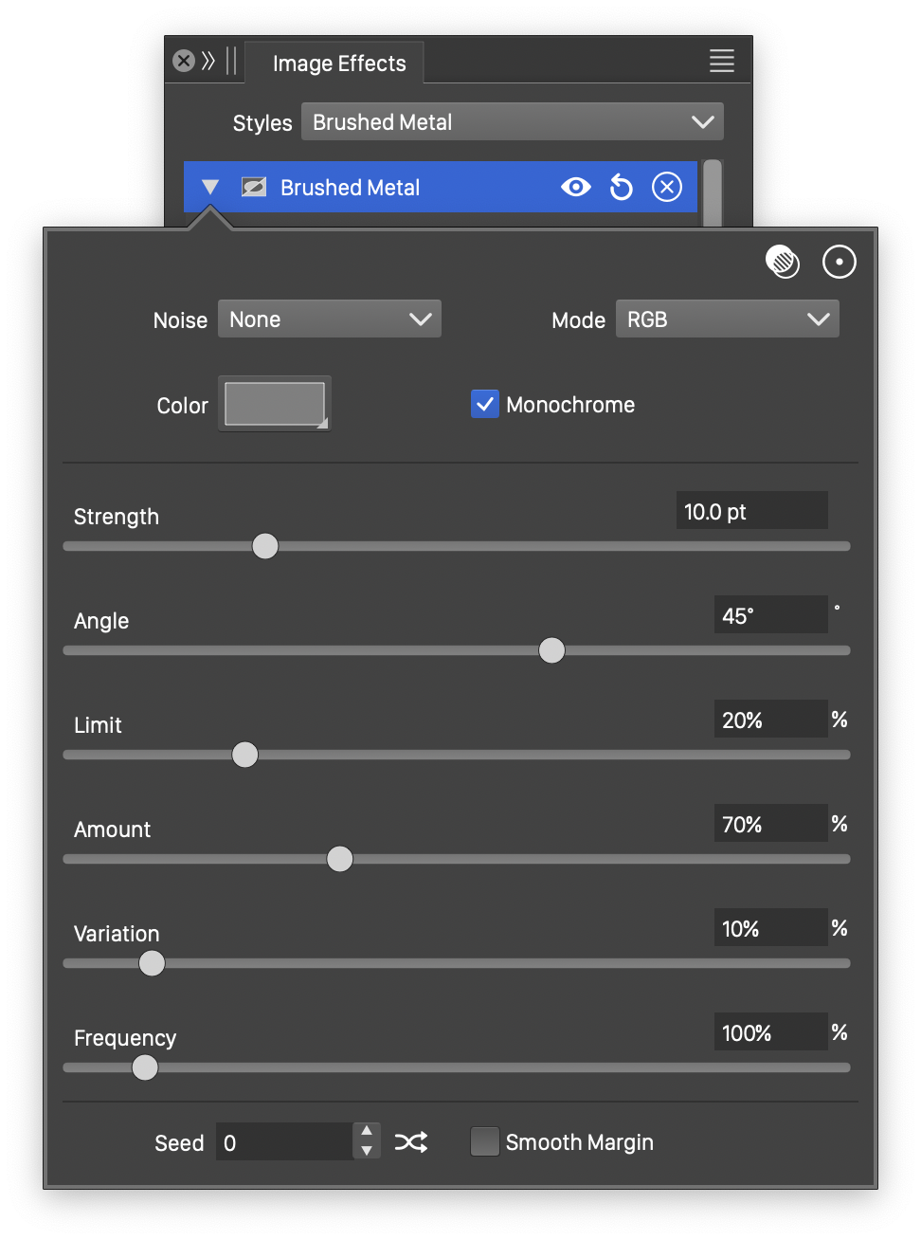The image size is (921, 1240).
Task: Click the Angle slider handle
Action: pos(551,650)
